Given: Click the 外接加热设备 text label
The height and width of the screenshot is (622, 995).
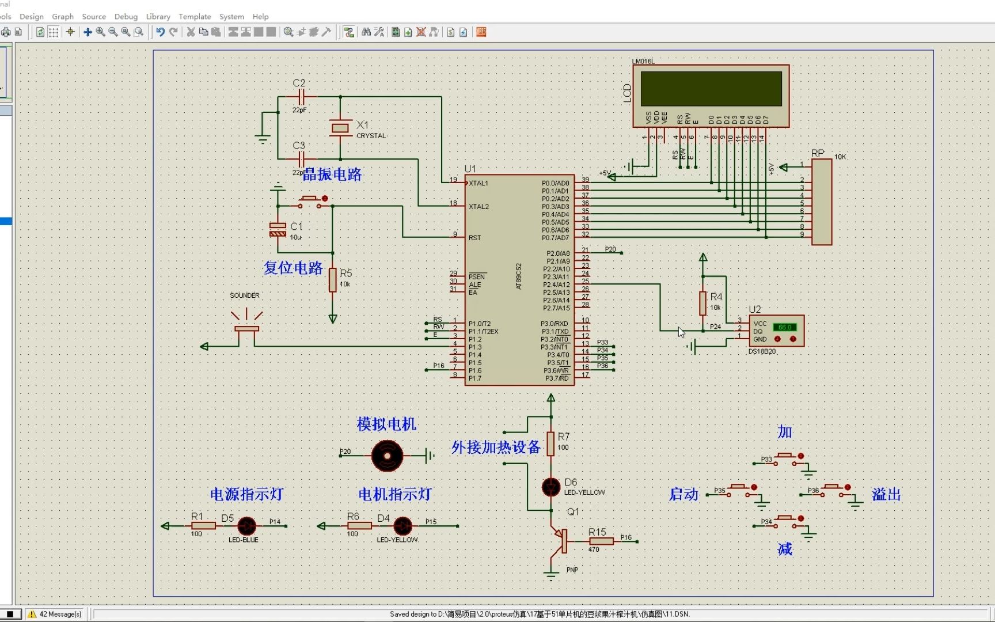Looking at the screenshot, I should [x=496, y=447].
